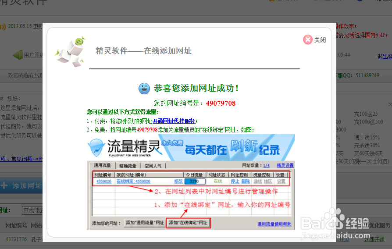Click the 设置 link in the table row

click(x=281, y=181)
